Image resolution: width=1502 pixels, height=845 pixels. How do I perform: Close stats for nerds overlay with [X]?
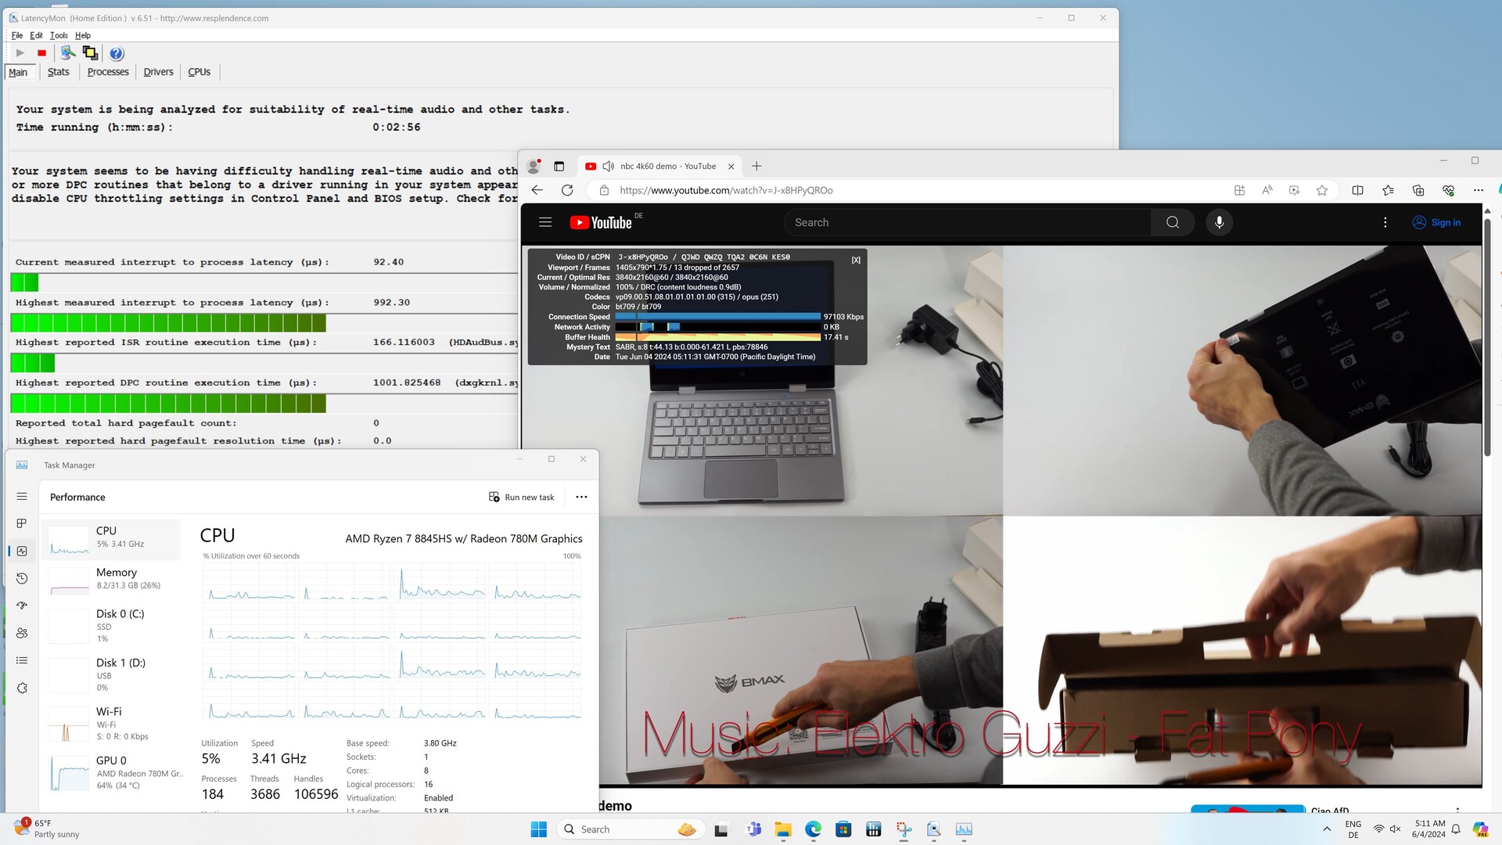[x=856, y=260]
